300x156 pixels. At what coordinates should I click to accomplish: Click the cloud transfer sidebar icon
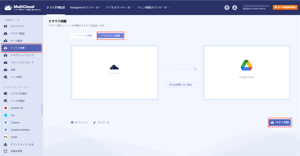point(5,33)
